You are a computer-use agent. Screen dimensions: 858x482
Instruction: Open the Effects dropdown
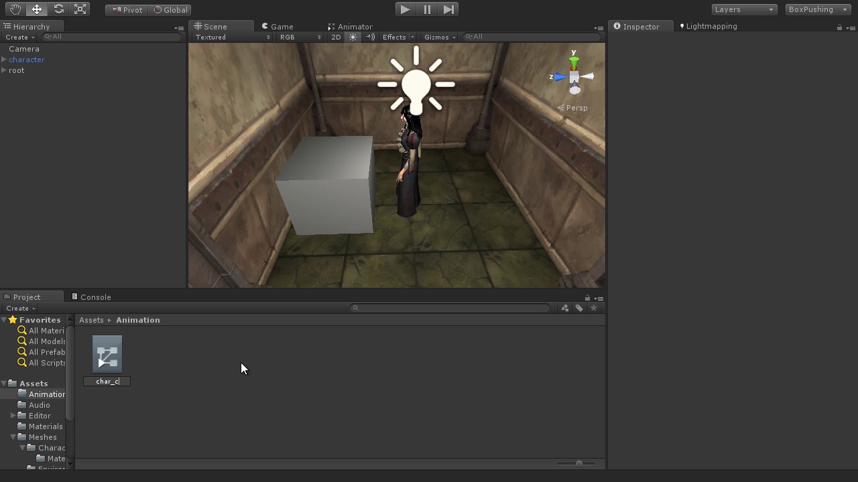click(398, 37)
